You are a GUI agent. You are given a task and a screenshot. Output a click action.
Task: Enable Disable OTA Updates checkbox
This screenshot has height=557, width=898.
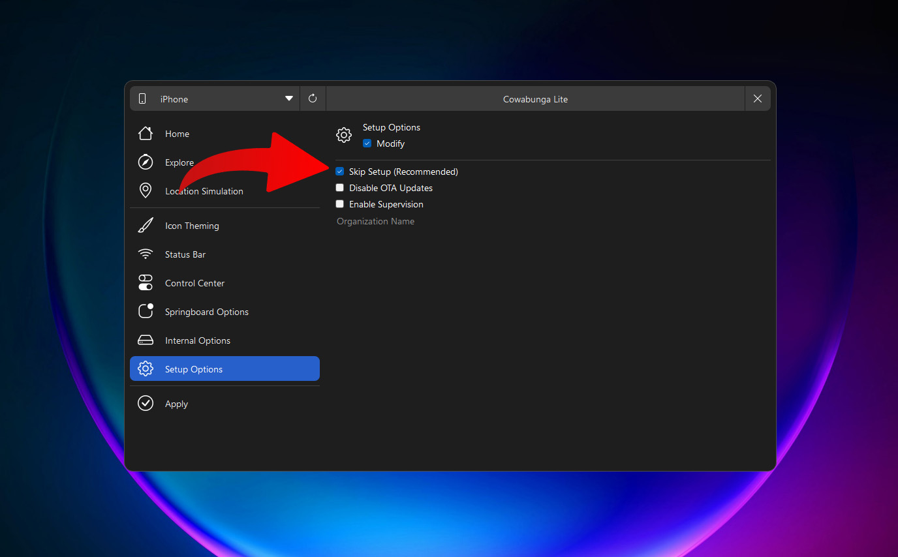point(339,188)
